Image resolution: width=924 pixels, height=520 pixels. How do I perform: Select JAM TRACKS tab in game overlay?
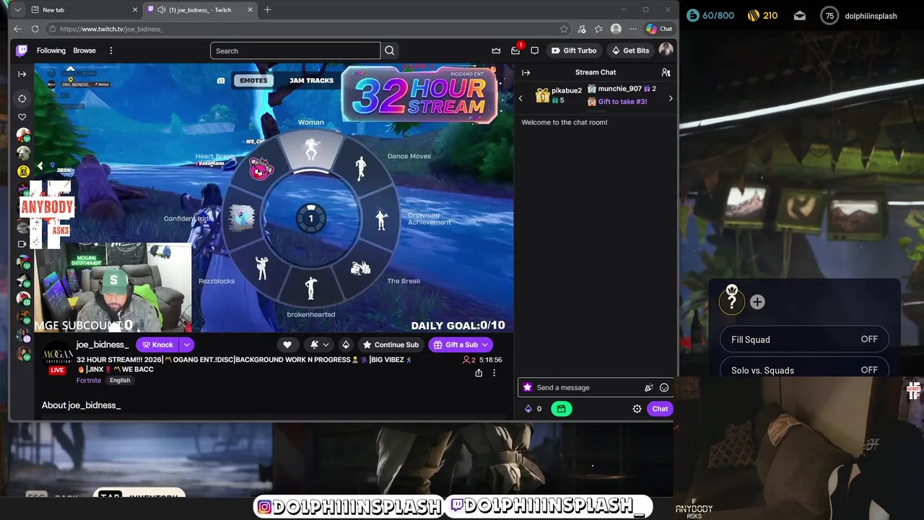coord(311,80)
